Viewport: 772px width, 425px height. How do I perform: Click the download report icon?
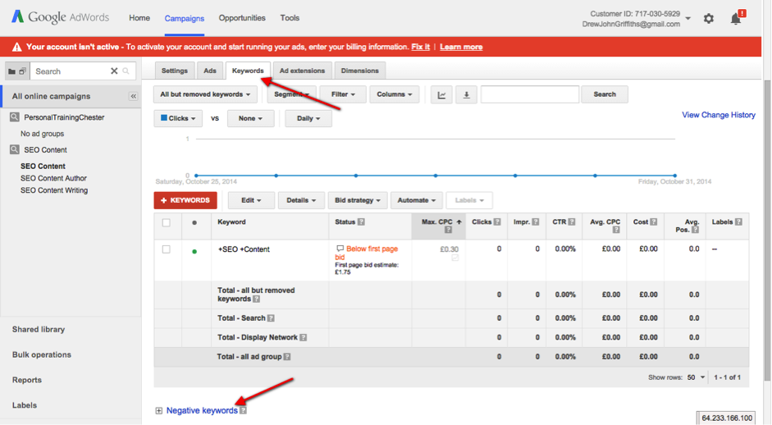tap(466, 94)
